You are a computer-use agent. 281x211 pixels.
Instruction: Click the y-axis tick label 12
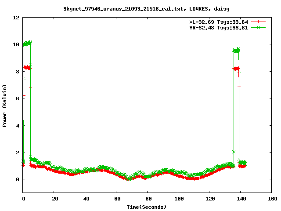click(x=16, y=18)
